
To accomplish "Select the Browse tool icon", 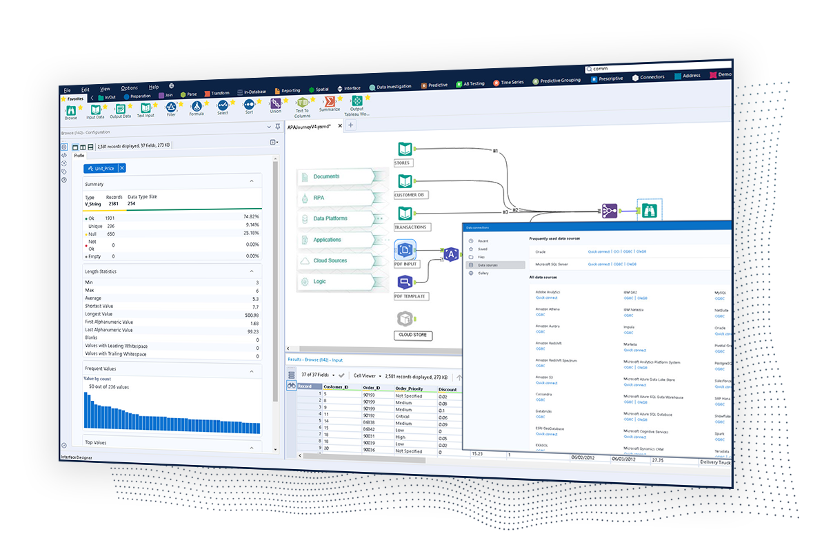I will click(x=70, y=109).
